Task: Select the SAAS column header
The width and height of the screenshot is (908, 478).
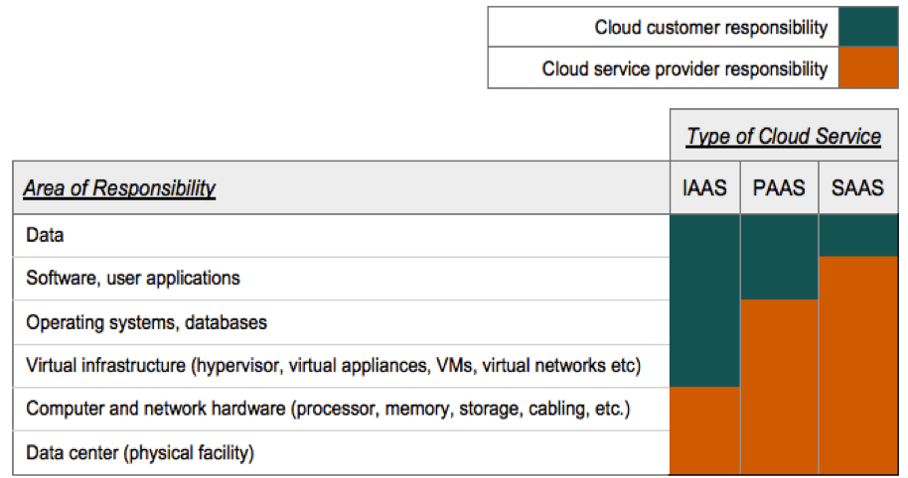Action: pyautogui.click(x=857, y=188)
